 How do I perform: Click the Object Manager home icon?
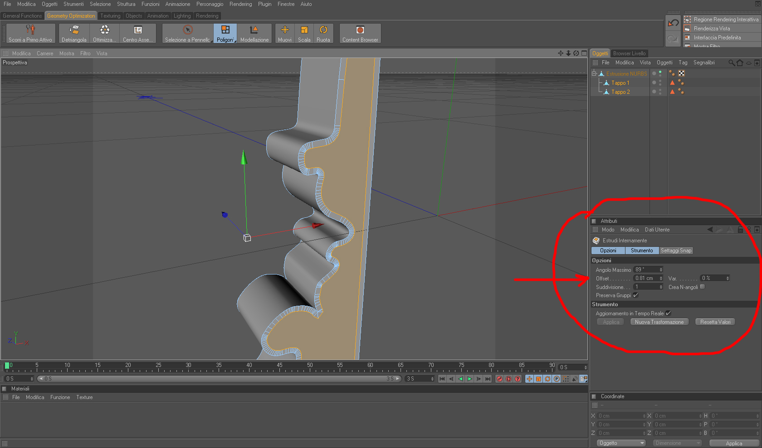740,63
